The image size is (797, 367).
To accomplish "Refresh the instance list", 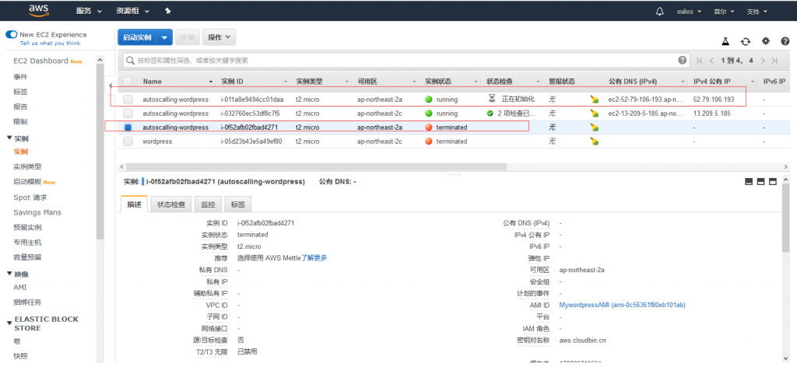I will (x=746, y=42).
